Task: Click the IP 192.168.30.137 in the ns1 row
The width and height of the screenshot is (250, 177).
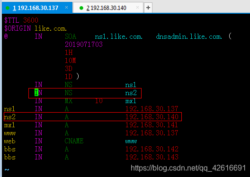Action: tap(152, 109)
